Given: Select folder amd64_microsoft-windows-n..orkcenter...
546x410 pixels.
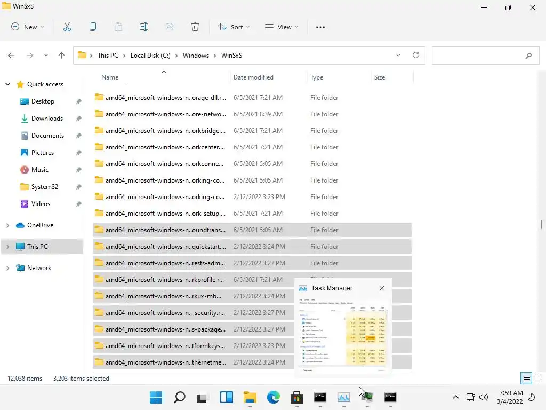Looking at the screenshot, I should coord(252,147).
